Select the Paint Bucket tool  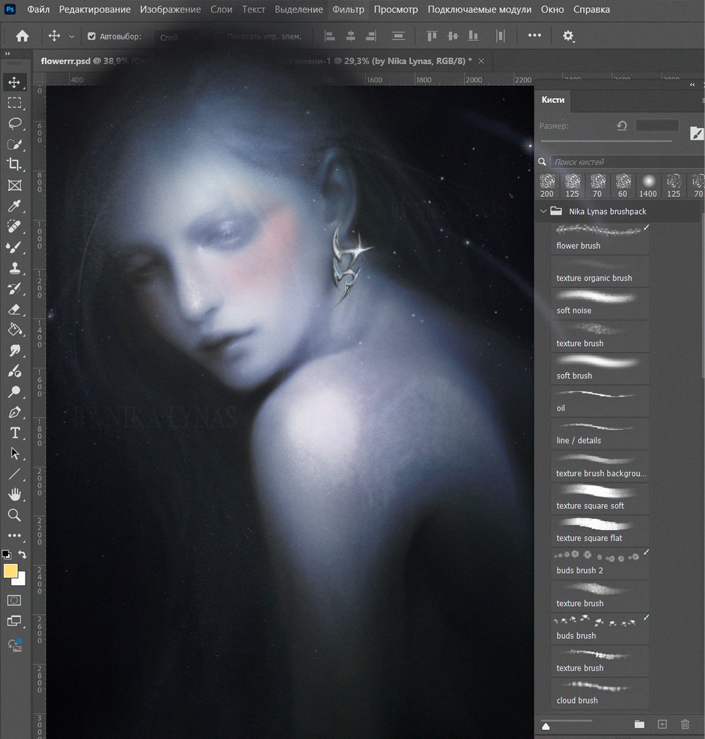[14, 329]
